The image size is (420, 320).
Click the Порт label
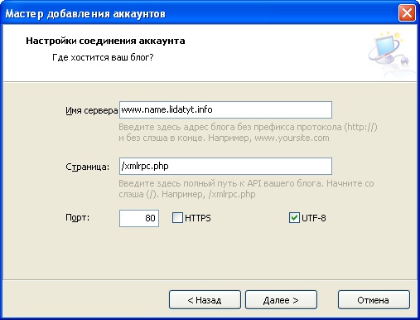click(x=77, y=218)
